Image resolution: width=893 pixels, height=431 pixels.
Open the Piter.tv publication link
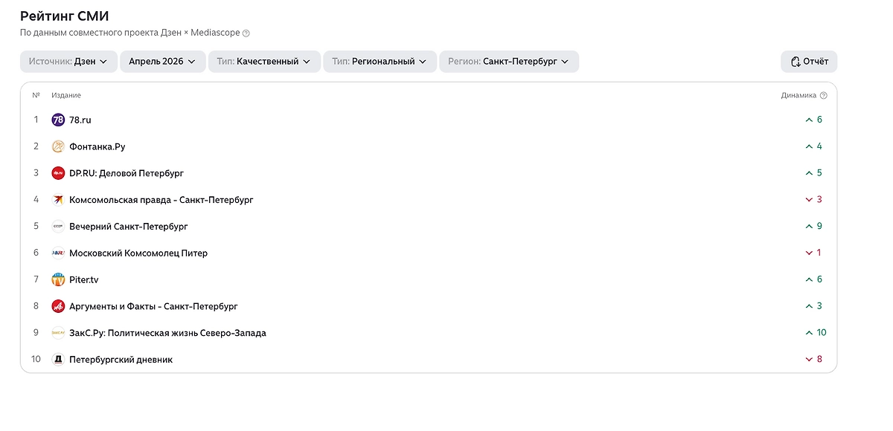coord(84,280)
